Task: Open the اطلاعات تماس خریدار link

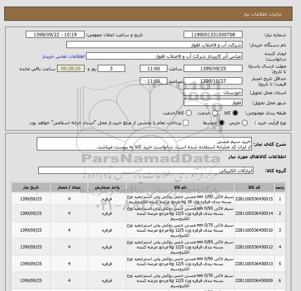Action: (63, 56)
